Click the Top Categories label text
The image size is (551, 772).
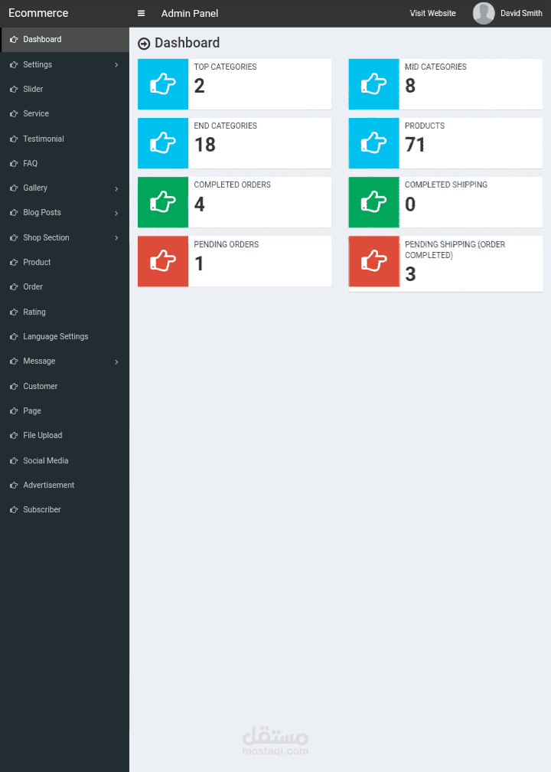(x=225, y=67)
